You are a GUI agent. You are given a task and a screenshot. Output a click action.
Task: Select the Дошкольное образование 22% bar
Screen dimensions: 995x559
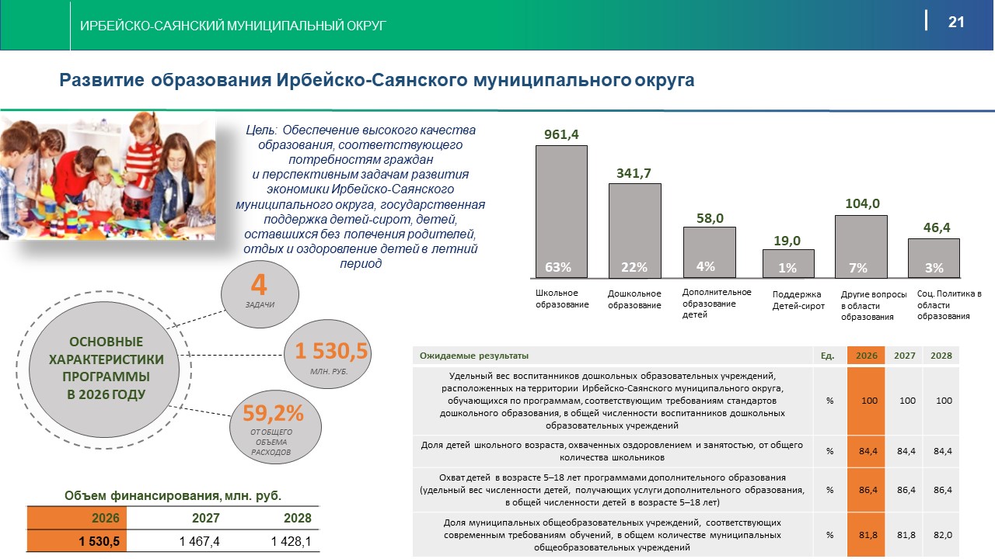pos(634,231)
